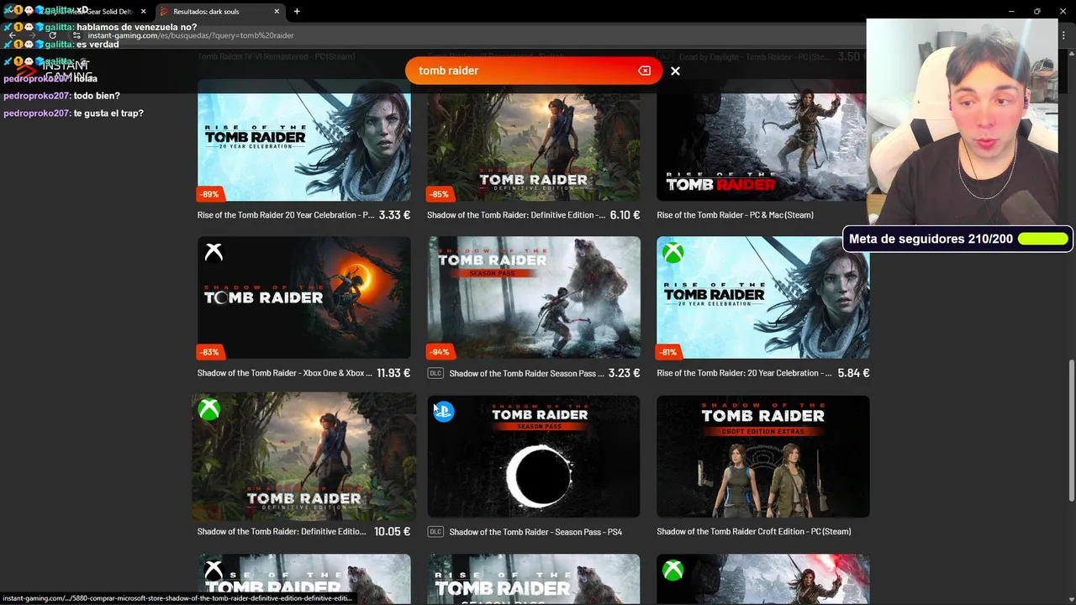Open 'Shadow of the Tomb Raider - Xbox One & Xbox ...' title

(285, 373)
